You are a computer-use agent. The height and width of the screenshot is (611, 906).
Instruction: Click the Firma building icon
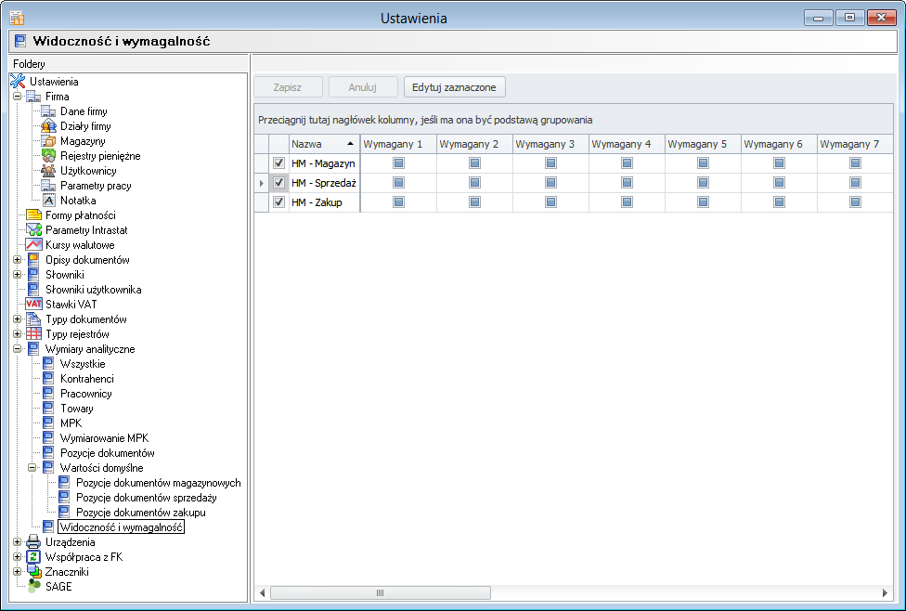[x=33, y=97]
